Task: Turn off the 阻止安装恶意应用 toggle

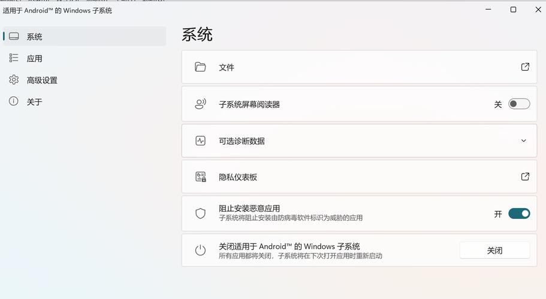Action: point(519,213)
